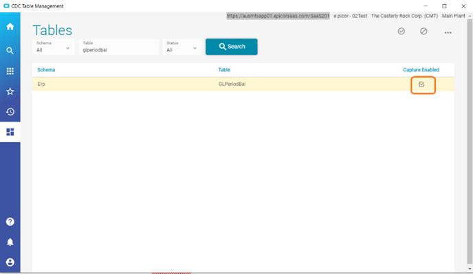Expand the Status dropdown
The height and width of the screenshot is (274, 473).
(x=182, y=47)
